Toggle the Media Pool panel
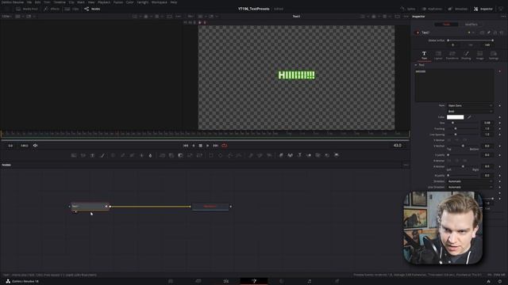This screenshot has height=285, width=508. (27, 9)
